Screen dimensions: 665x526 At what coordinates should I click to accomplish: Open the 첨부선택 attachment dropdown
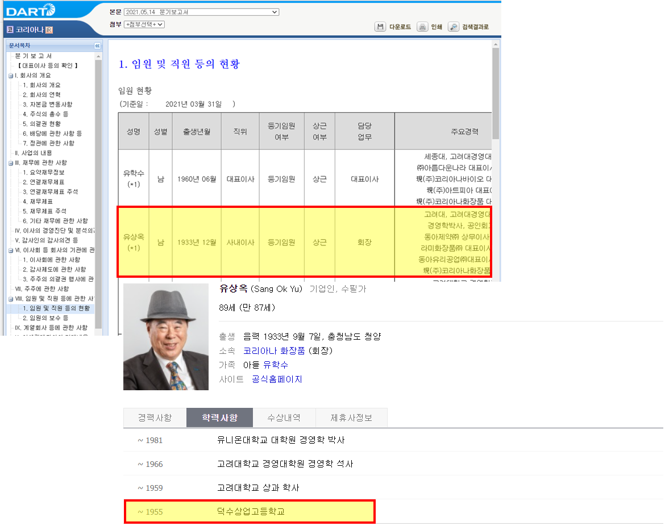144,24
